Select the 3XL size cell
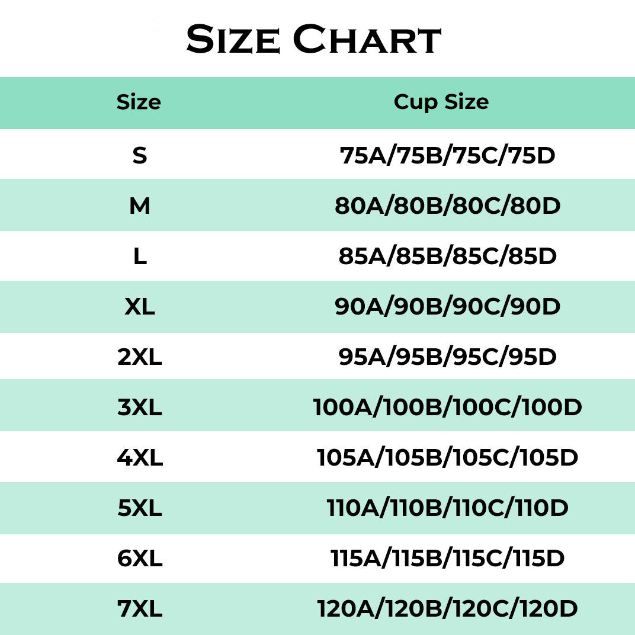Screen dimensions: 635x635 [139, 407]
